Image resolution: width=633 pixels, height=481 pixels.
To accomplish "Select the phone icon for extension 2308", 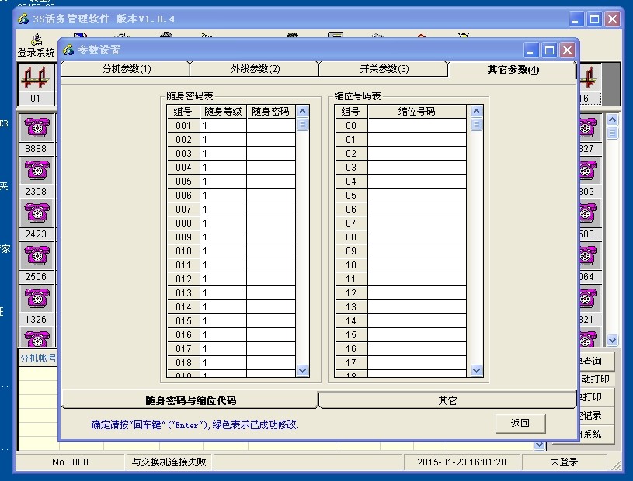I will pyautogui.click(x=37, y=171).
